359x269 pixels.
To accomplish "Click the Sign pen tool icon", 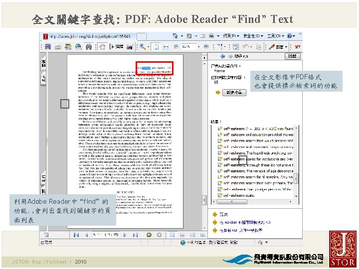I will 272,47.
